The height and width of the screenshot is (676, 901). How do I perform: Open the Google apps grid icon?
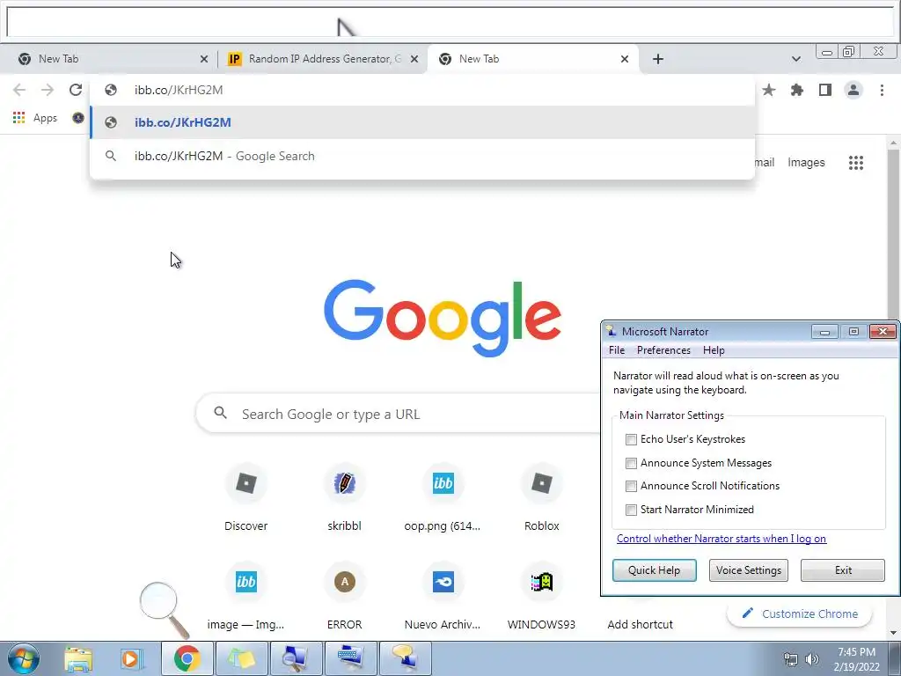(855, 163)
